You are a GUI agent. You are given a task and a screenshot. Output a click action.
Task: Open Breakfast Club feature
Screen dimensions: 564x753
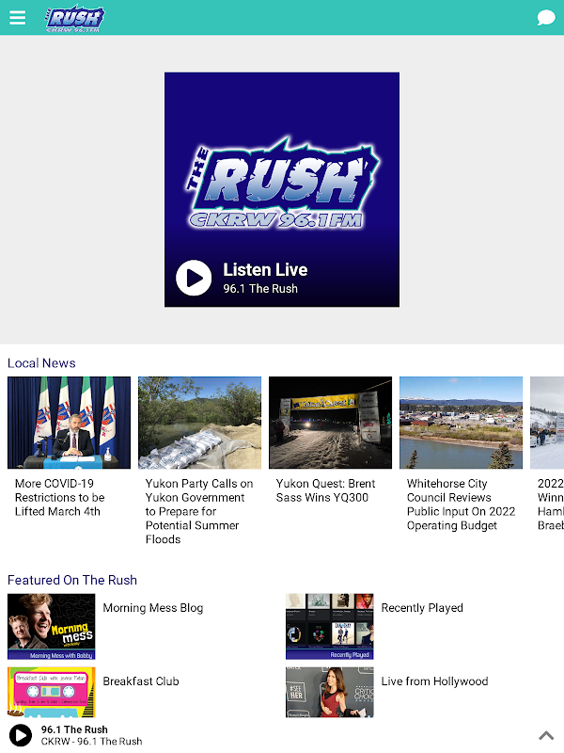click(x=141, y=681)
